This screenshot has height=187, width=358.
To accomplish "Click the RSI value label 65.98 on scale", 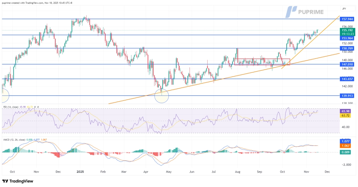I will tap(345, 111).
